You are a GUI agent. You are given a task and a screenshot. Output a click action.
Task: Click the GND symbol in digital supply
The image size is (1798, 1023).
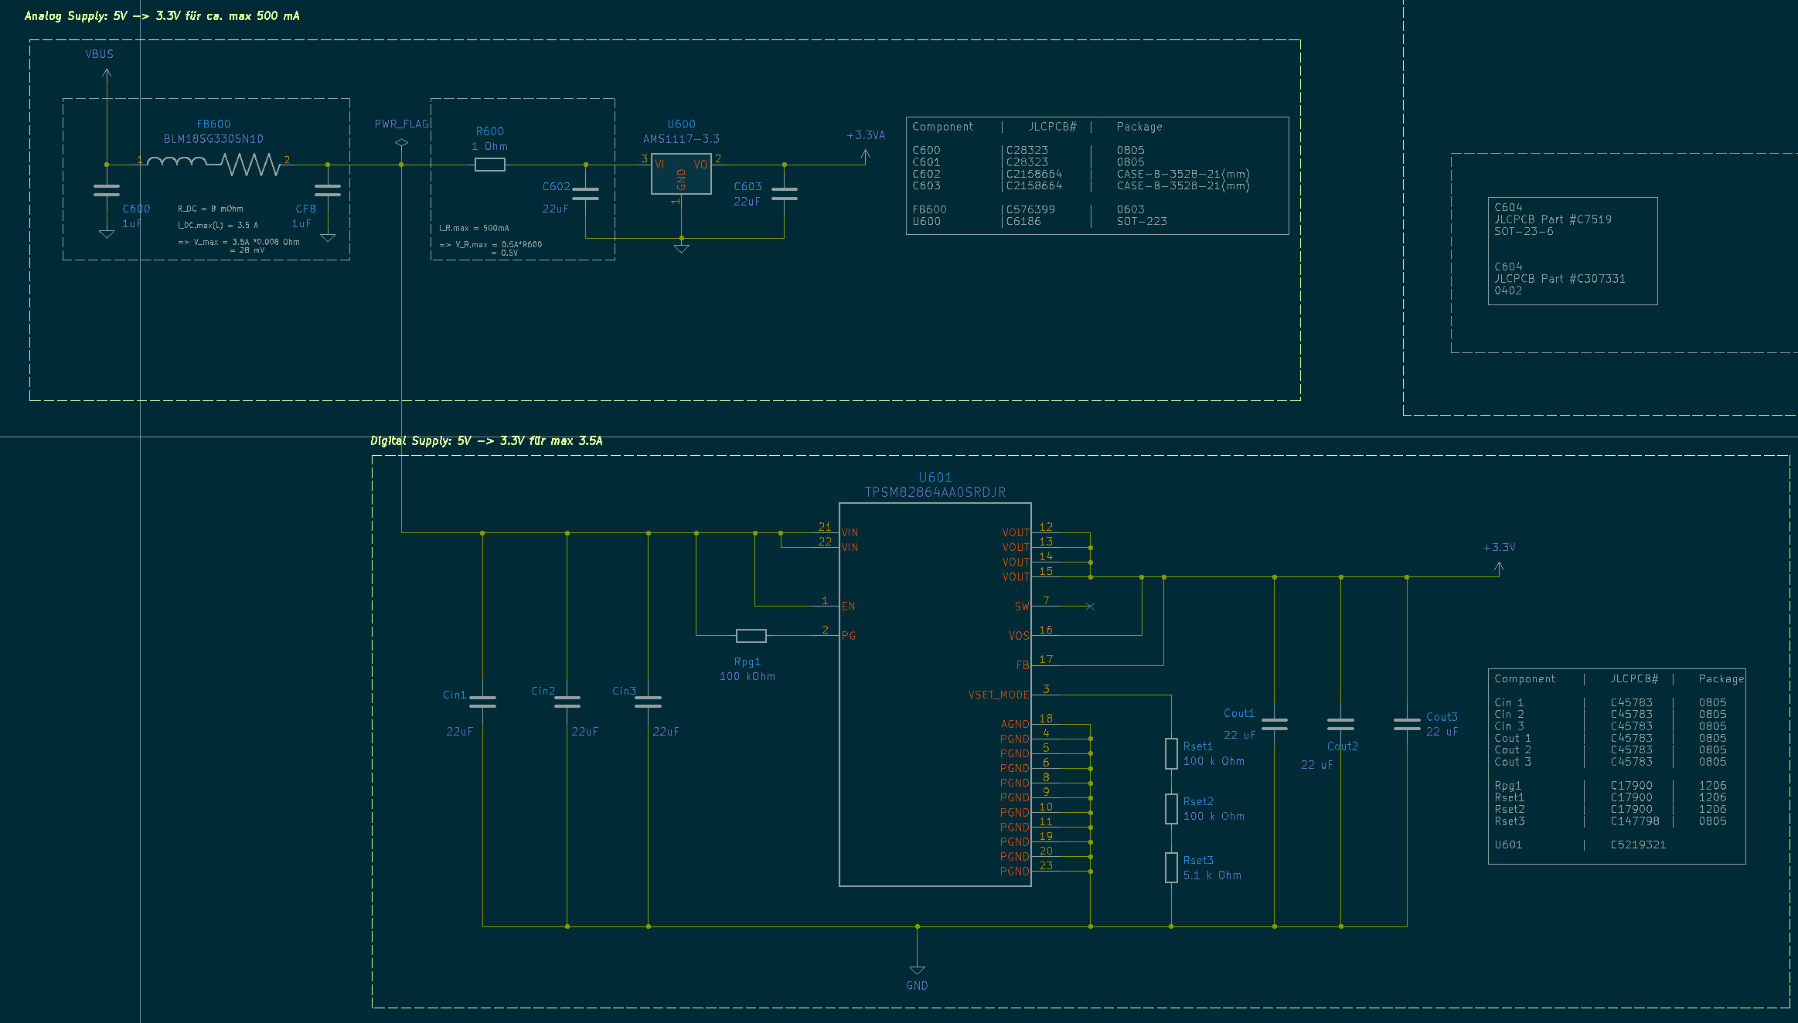click(917, 970)
